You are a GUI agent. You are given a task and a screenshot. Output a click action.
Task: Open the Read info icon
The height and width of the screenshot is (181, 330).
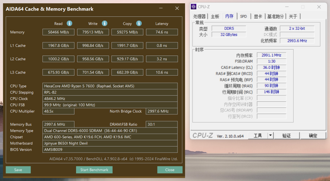click(69, 23)
